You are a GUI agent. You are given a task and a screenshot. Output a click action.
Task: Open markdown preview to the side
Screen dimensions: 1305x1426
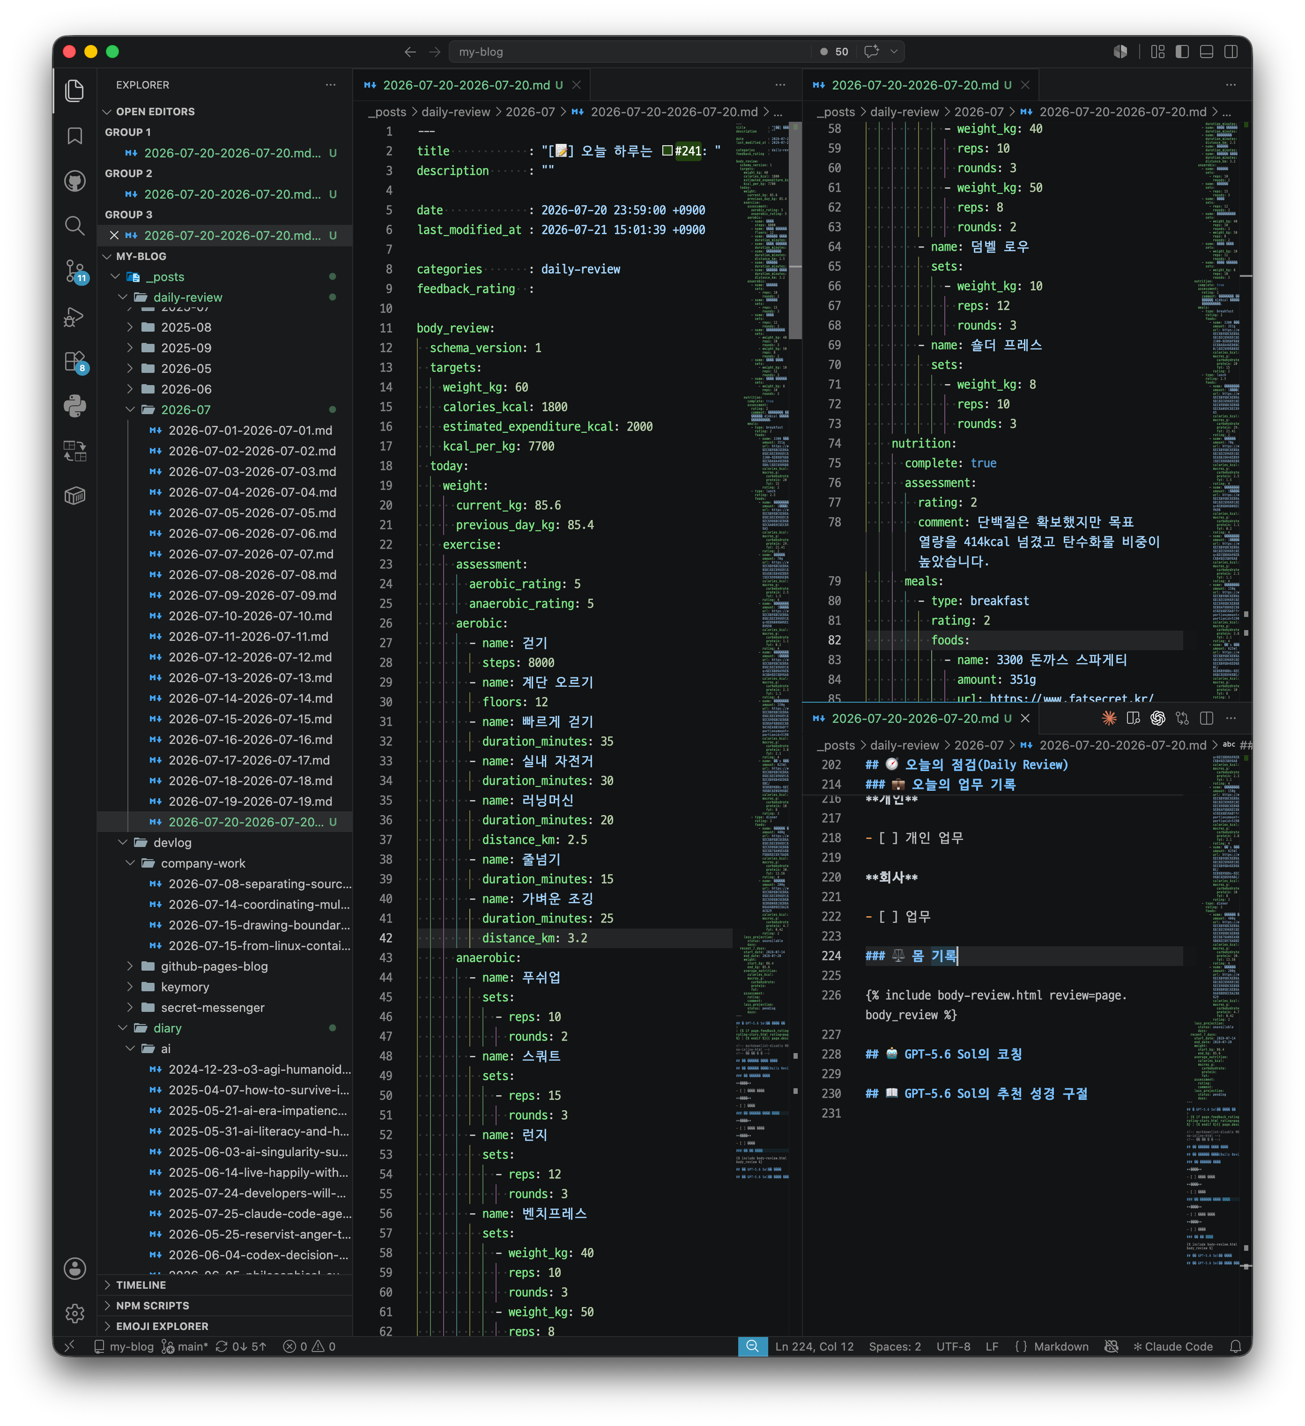click(x=1133, y=718)
